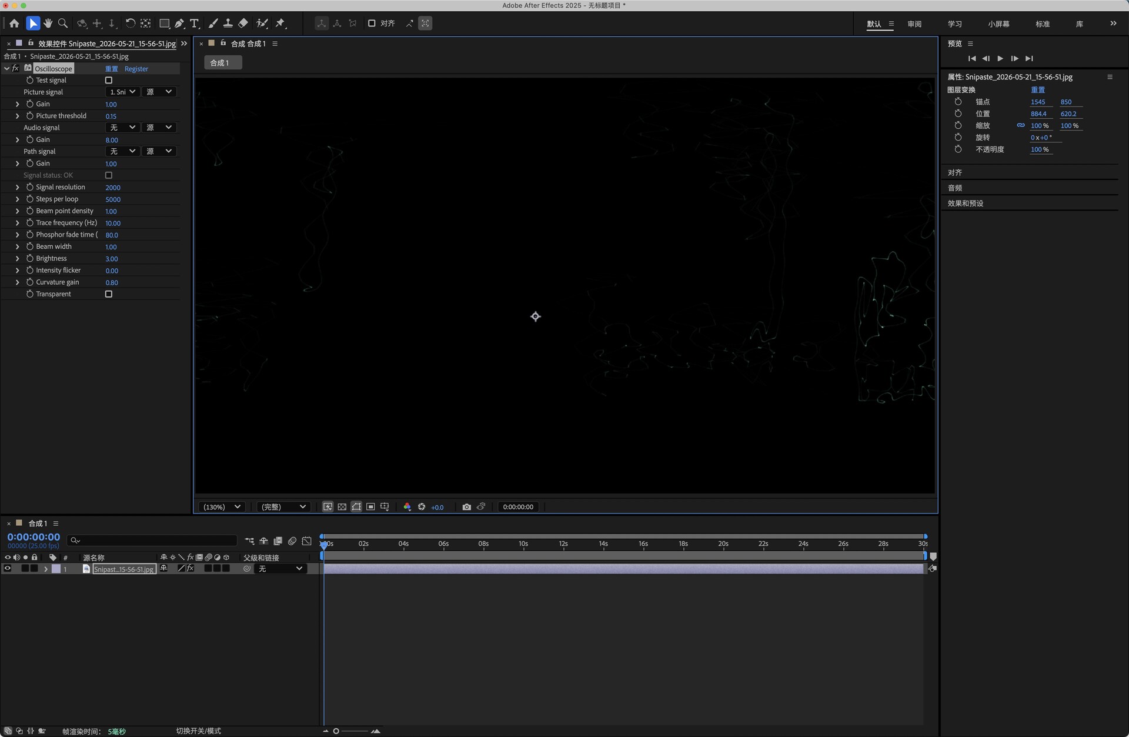Image resolution: width=1129 pixels, height=737 pixels.
Task: Click the Oscilloscope 重置 reset link
Action: click(x=112, y=69)
